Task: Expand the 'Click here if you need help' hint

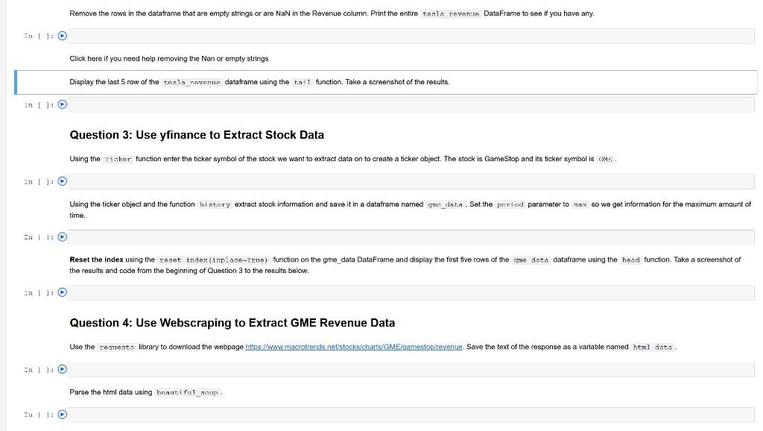Action: 169,58
